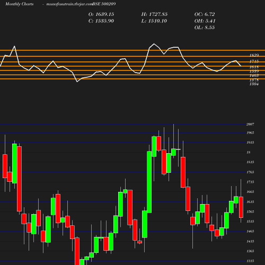Click the 1915 price label on candlestick axis
265x265 pixels.
[250, 143]
